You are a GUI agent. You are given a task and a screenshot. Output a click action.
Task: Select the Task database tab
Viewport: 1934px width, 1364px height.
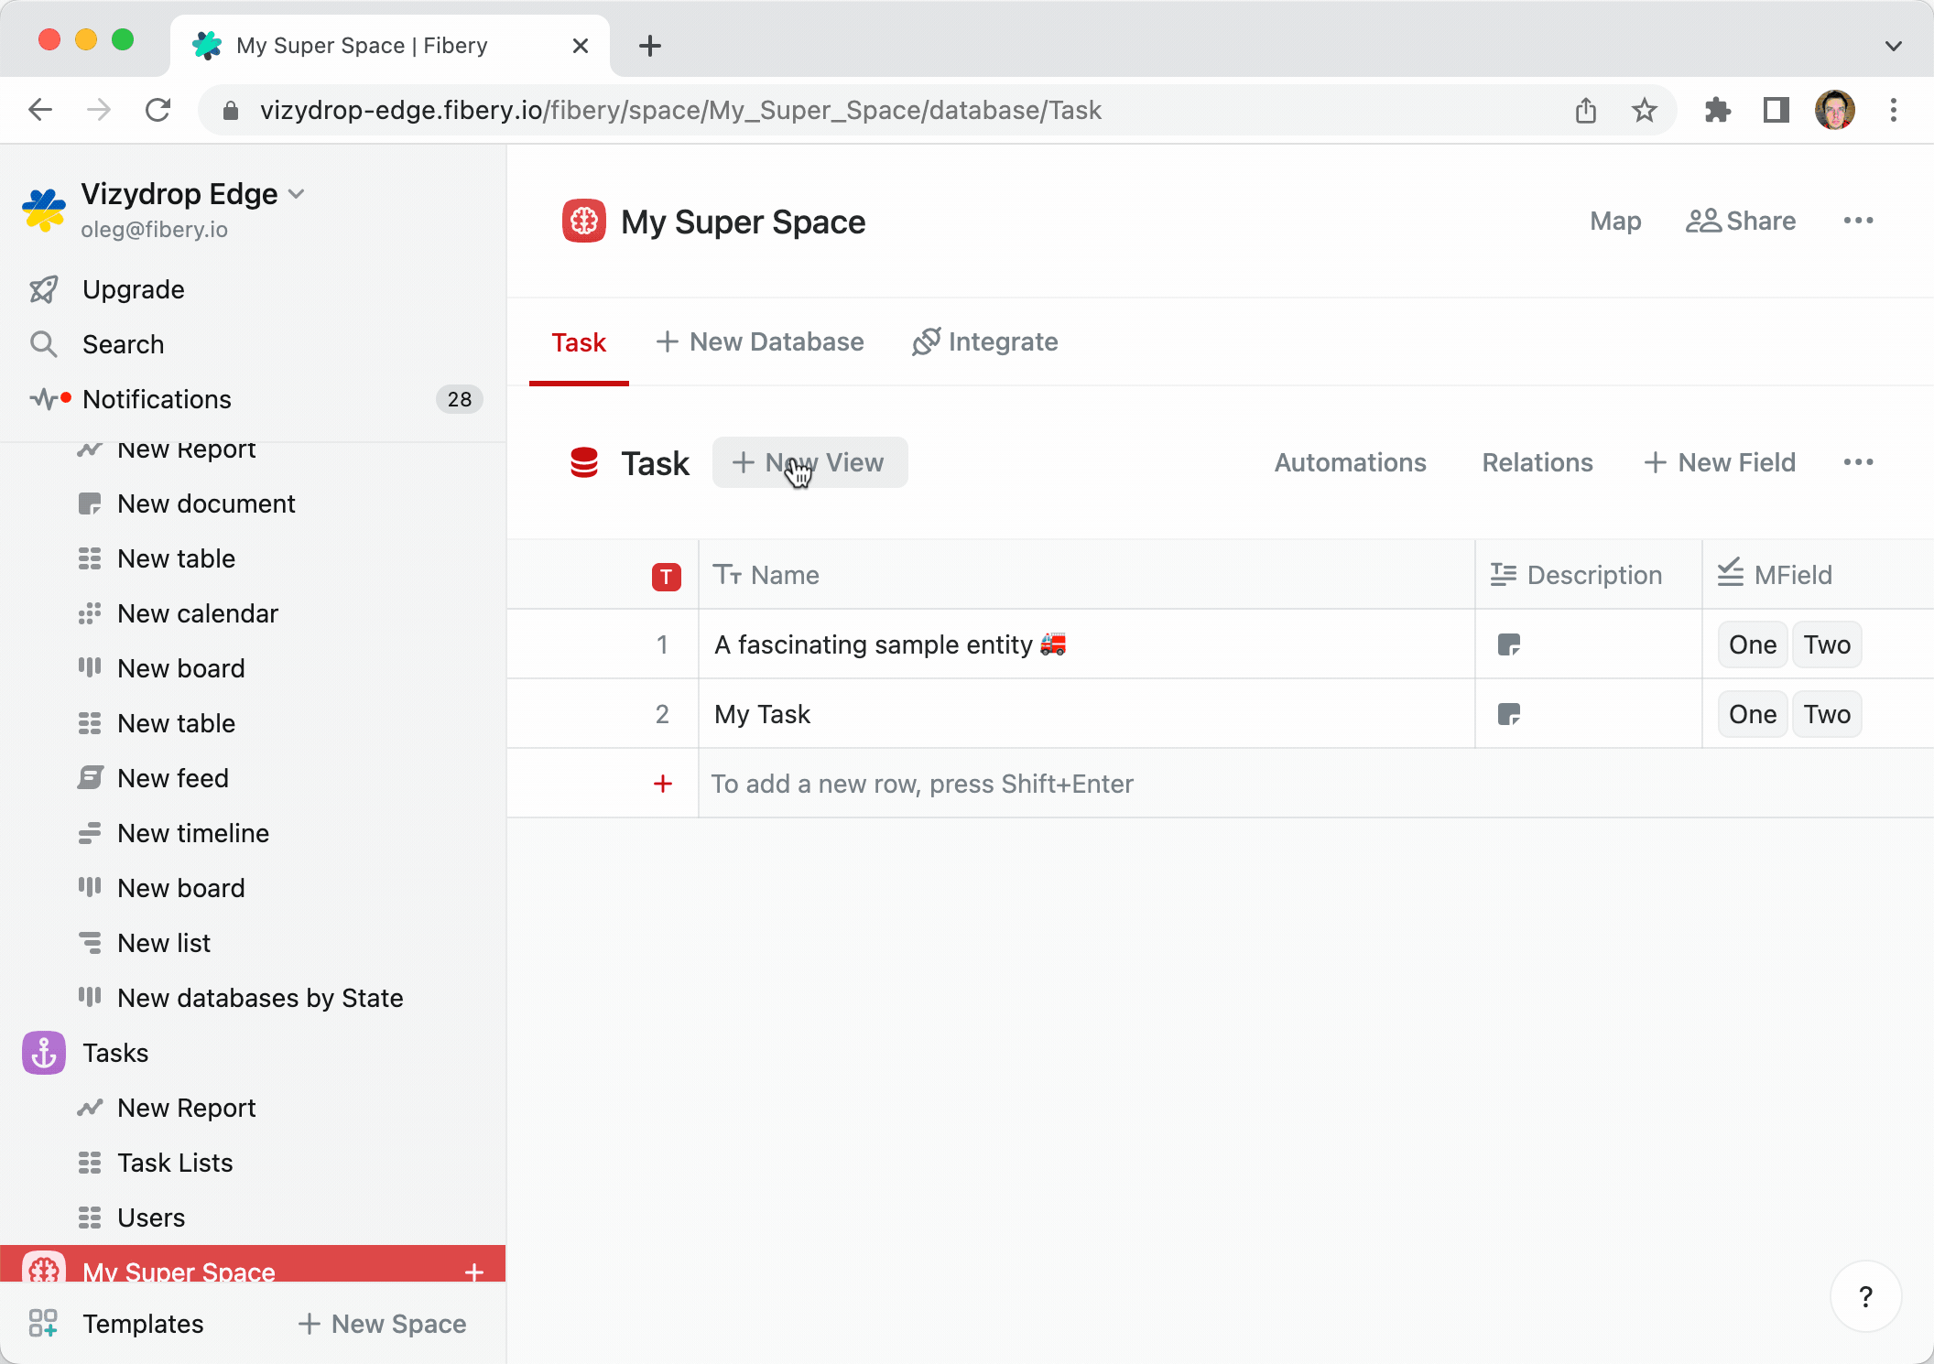click(579, 342)
